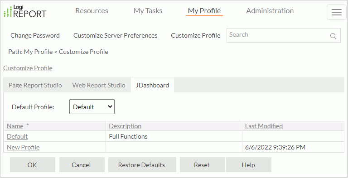Expand the Default Profile dropdown

tap(92, 107)
